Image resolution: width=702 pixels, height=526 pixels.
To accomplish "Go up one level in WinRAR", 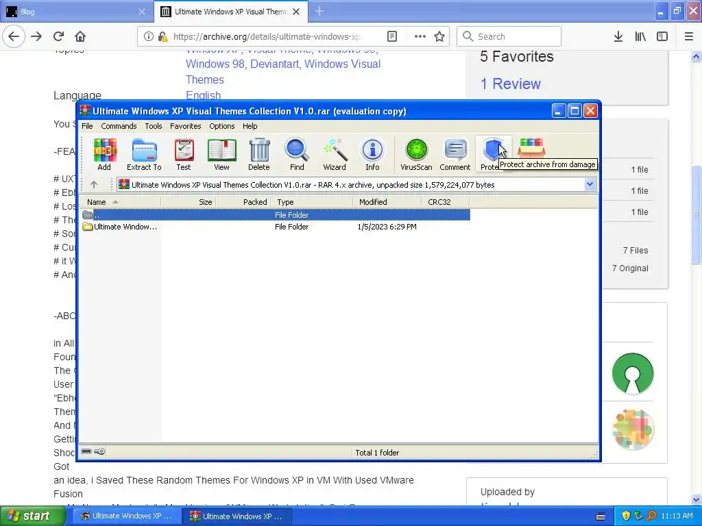I will 93,184.
